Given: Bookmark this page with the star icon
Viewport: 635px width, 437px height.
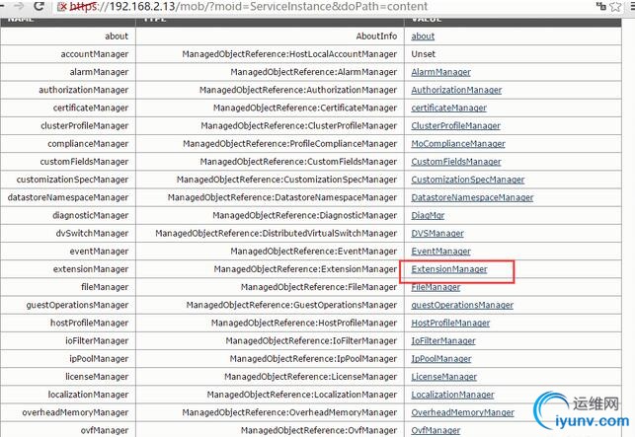Looking at the screenshot, I should [x=615, y=7].
